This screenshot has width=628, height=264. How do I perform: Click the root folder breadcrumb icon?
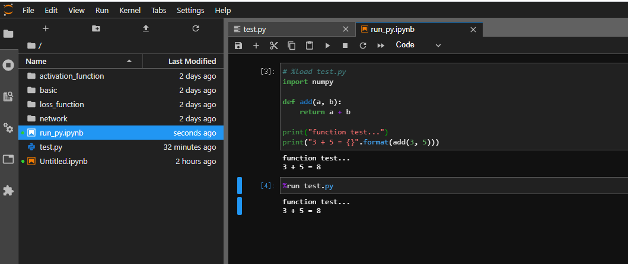tap(31, 46)
